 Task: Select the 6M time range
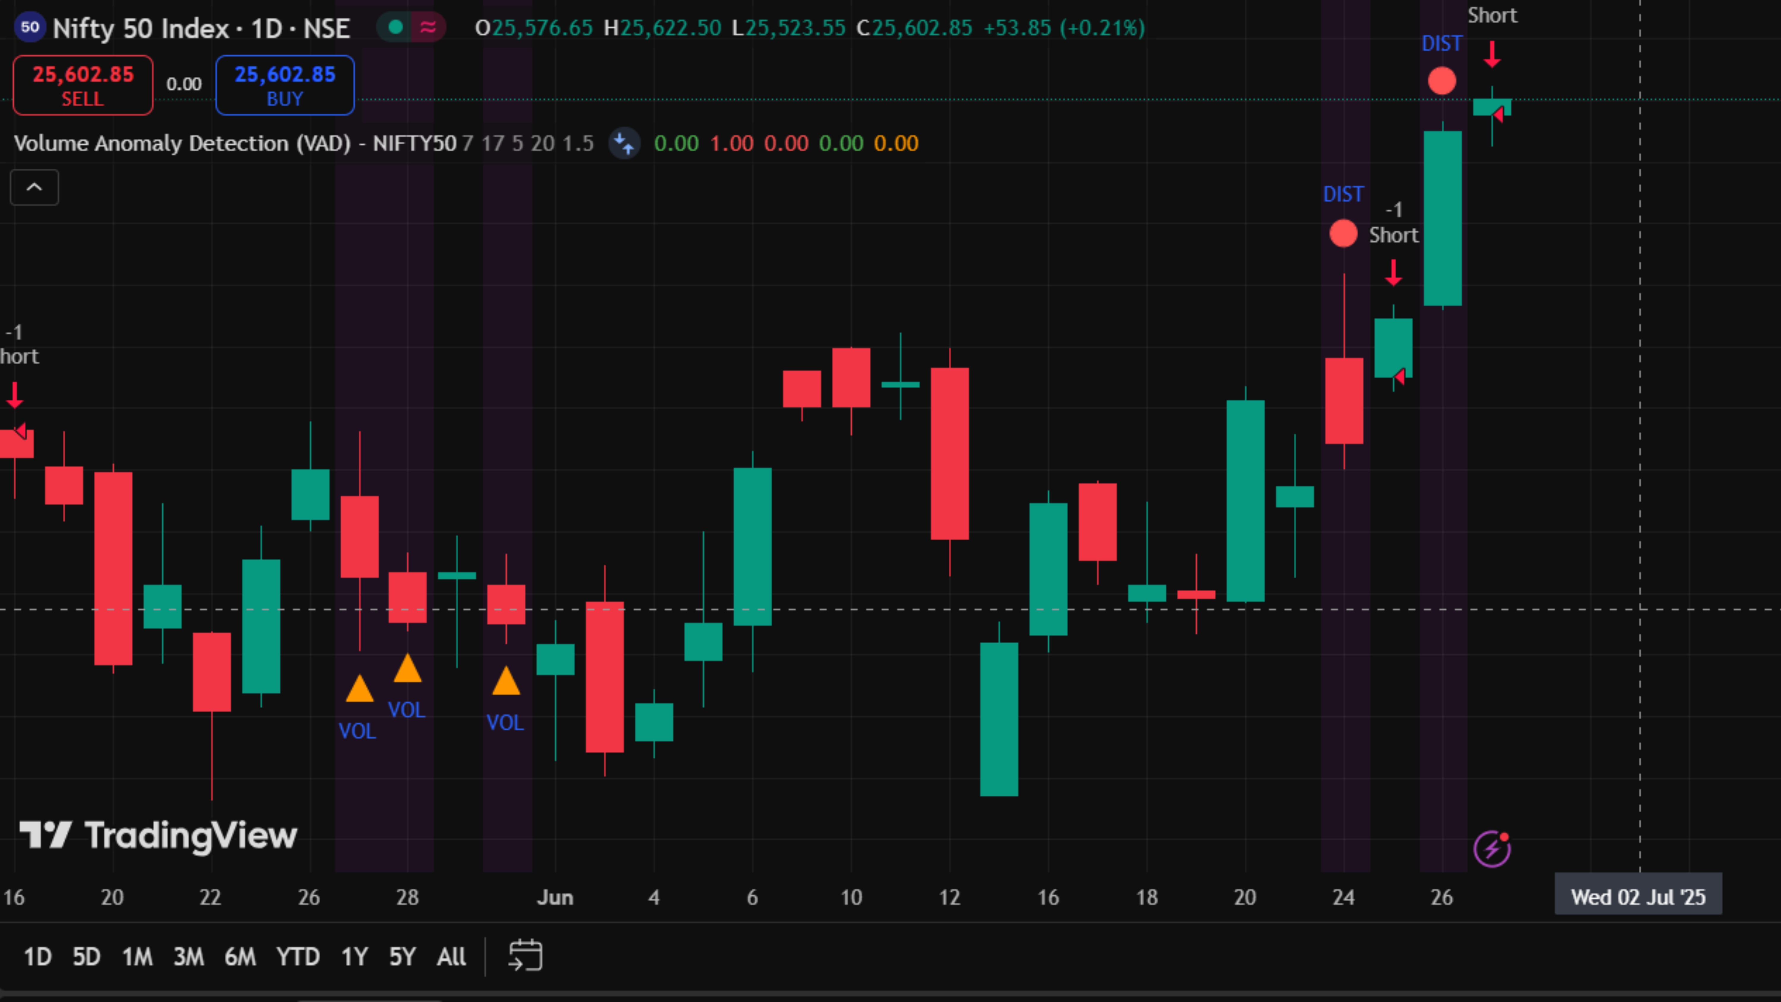pos(240,957)
